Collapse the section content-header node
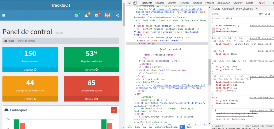Image resolution: width=274 pixels, height=129 pixels. click(x=137, y=41)
